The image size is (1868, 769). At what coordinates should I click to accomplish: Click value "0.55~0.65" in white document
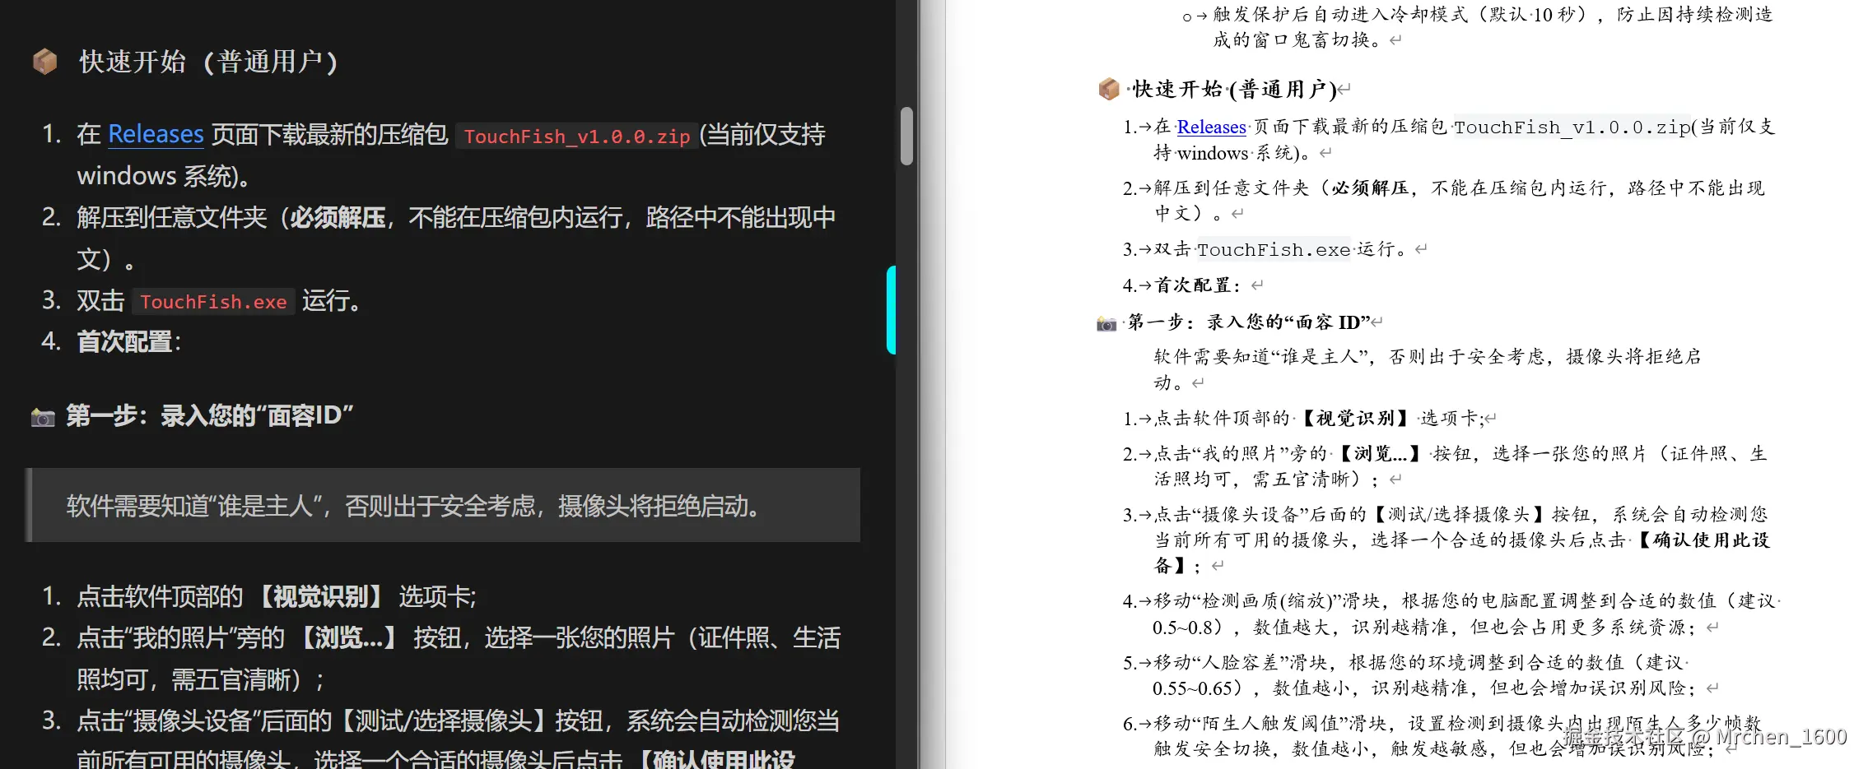point(1192,688)
